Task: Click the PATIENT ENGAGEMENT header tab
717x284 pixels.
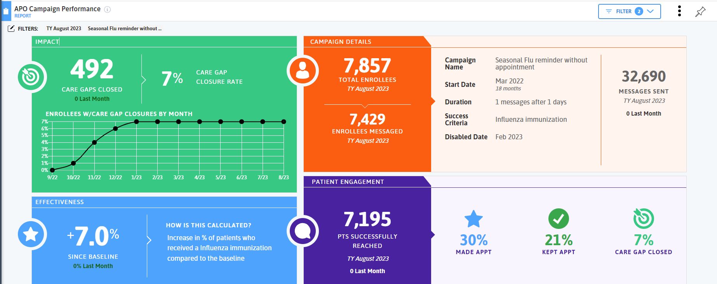Action: click(x=367, y=182)
